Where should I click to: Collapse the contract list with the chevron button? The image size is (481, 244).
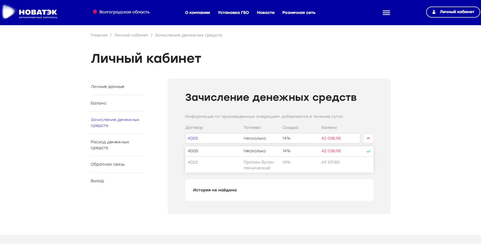click(368, 138)
